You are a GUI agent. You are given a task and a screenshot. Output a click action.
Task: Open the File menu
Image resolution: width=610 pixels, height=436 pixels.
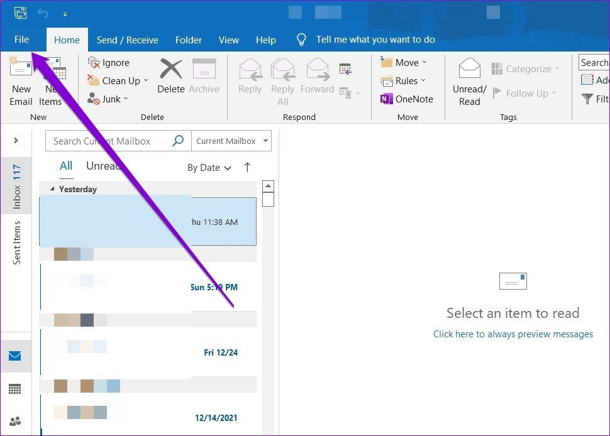click(21, 39)
